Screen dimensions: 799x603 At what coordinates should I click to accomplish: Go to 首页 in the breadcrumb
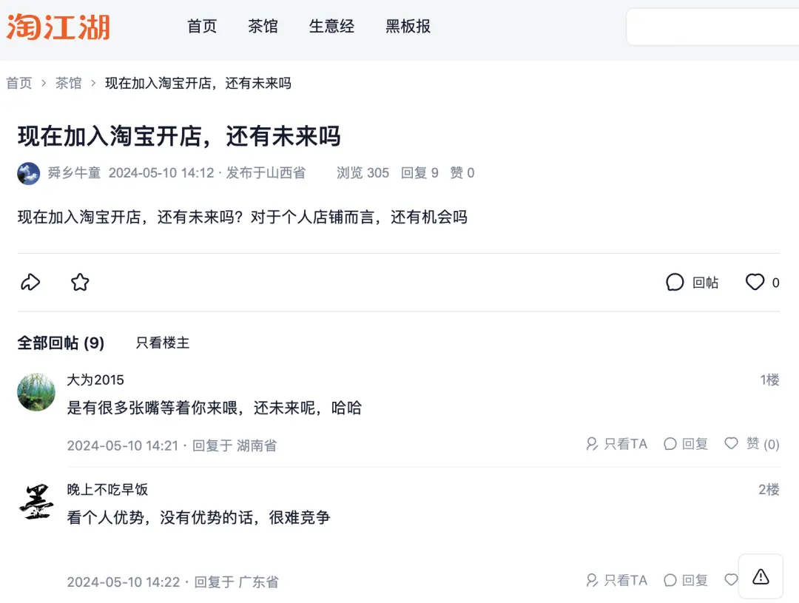18,83
